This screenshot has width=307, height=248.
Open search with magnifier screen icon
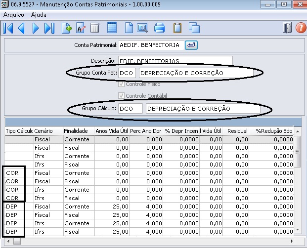(x=142, y=28)
